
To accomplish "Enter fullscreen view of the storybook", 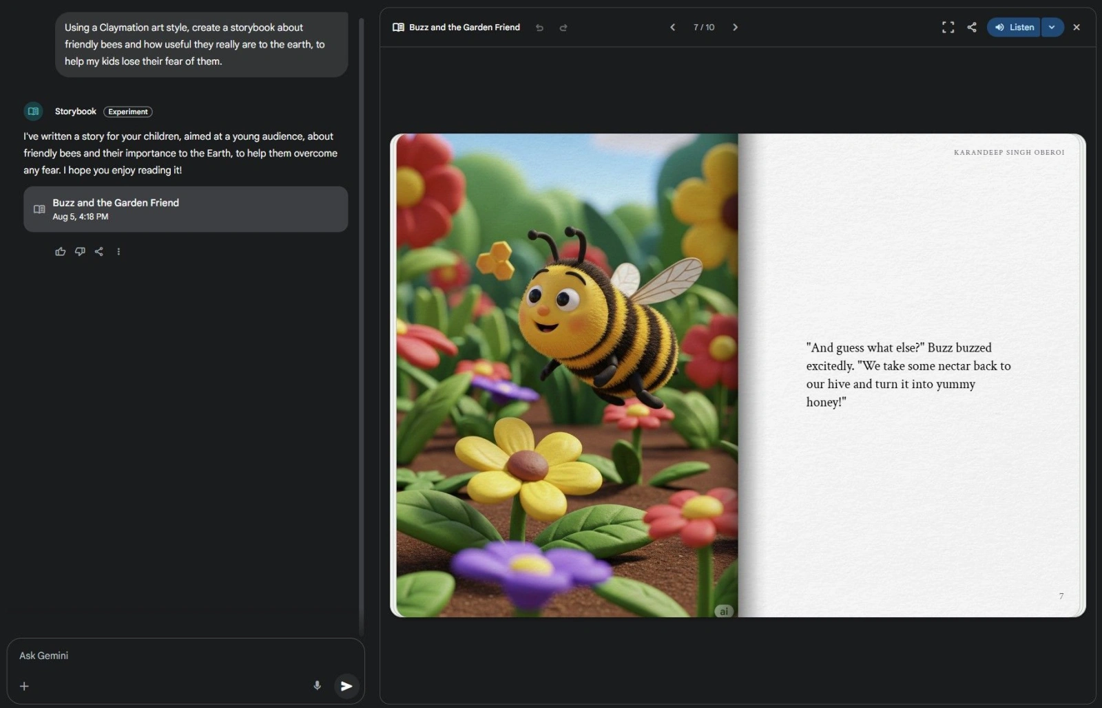I will 948,28.
